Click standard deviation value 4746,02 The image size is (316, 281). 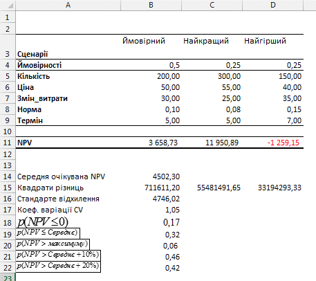166,199
